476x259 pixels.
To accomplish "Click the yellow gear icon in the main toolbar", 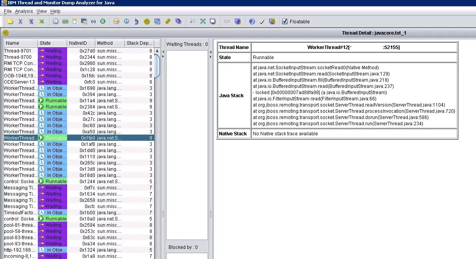I will (147, 21).
